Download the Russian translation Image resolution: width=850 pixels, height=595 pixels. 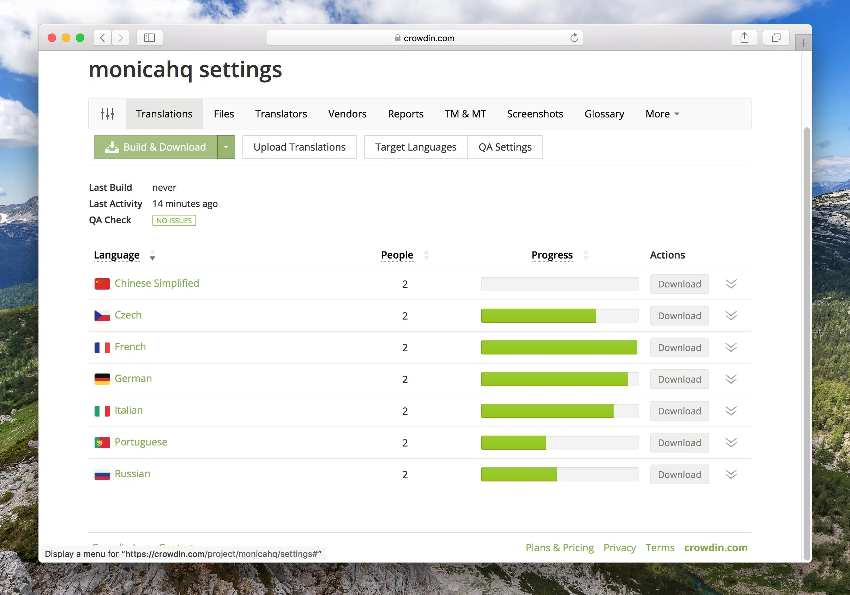pyautogui.click(x=680, y=475)
